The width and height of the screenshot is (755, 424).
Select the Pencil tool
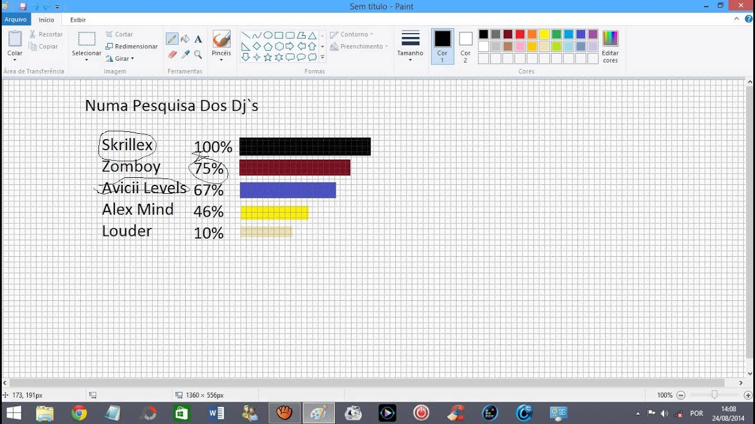(172, 39)
